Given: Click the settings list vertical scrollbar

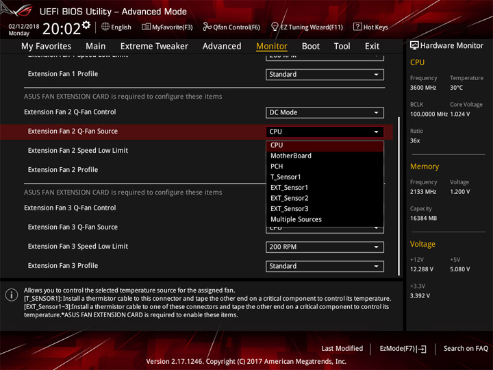Looking at the screenshot, I should [x=399, y=197].
